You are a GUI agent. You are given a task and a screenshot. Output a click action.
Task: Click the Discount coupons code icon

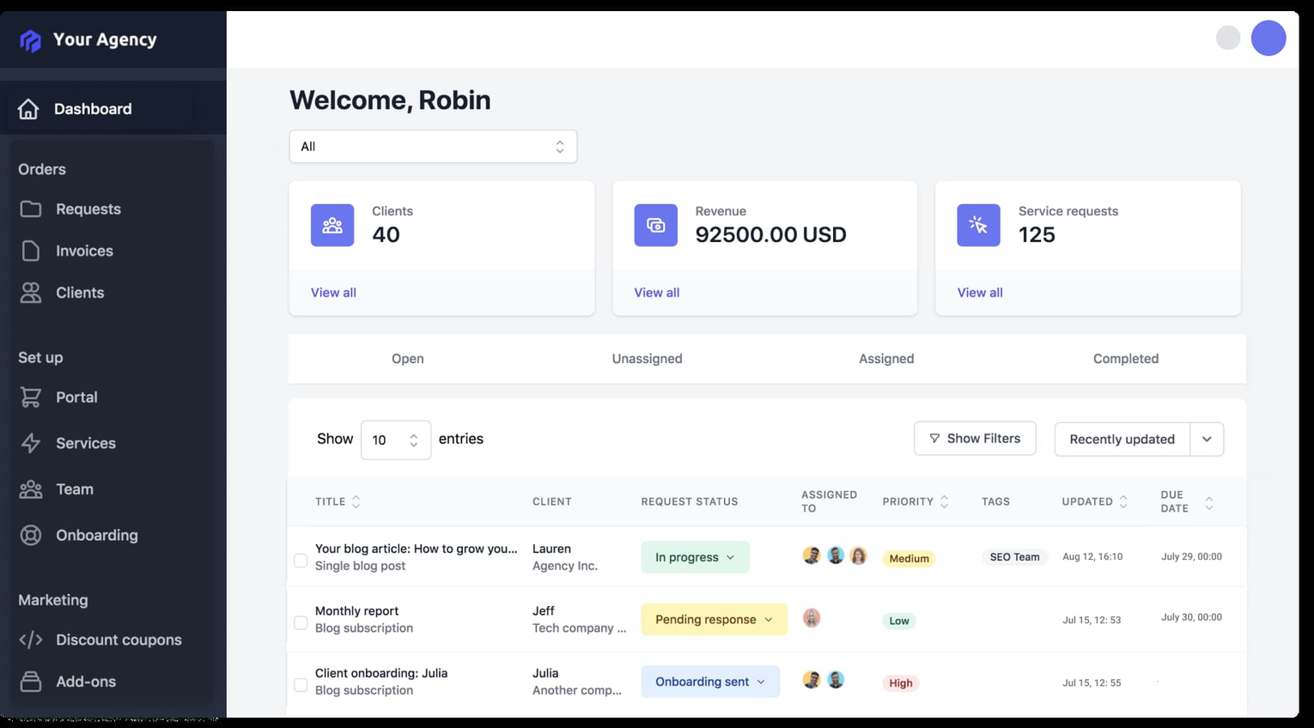[x=31, y=640]
